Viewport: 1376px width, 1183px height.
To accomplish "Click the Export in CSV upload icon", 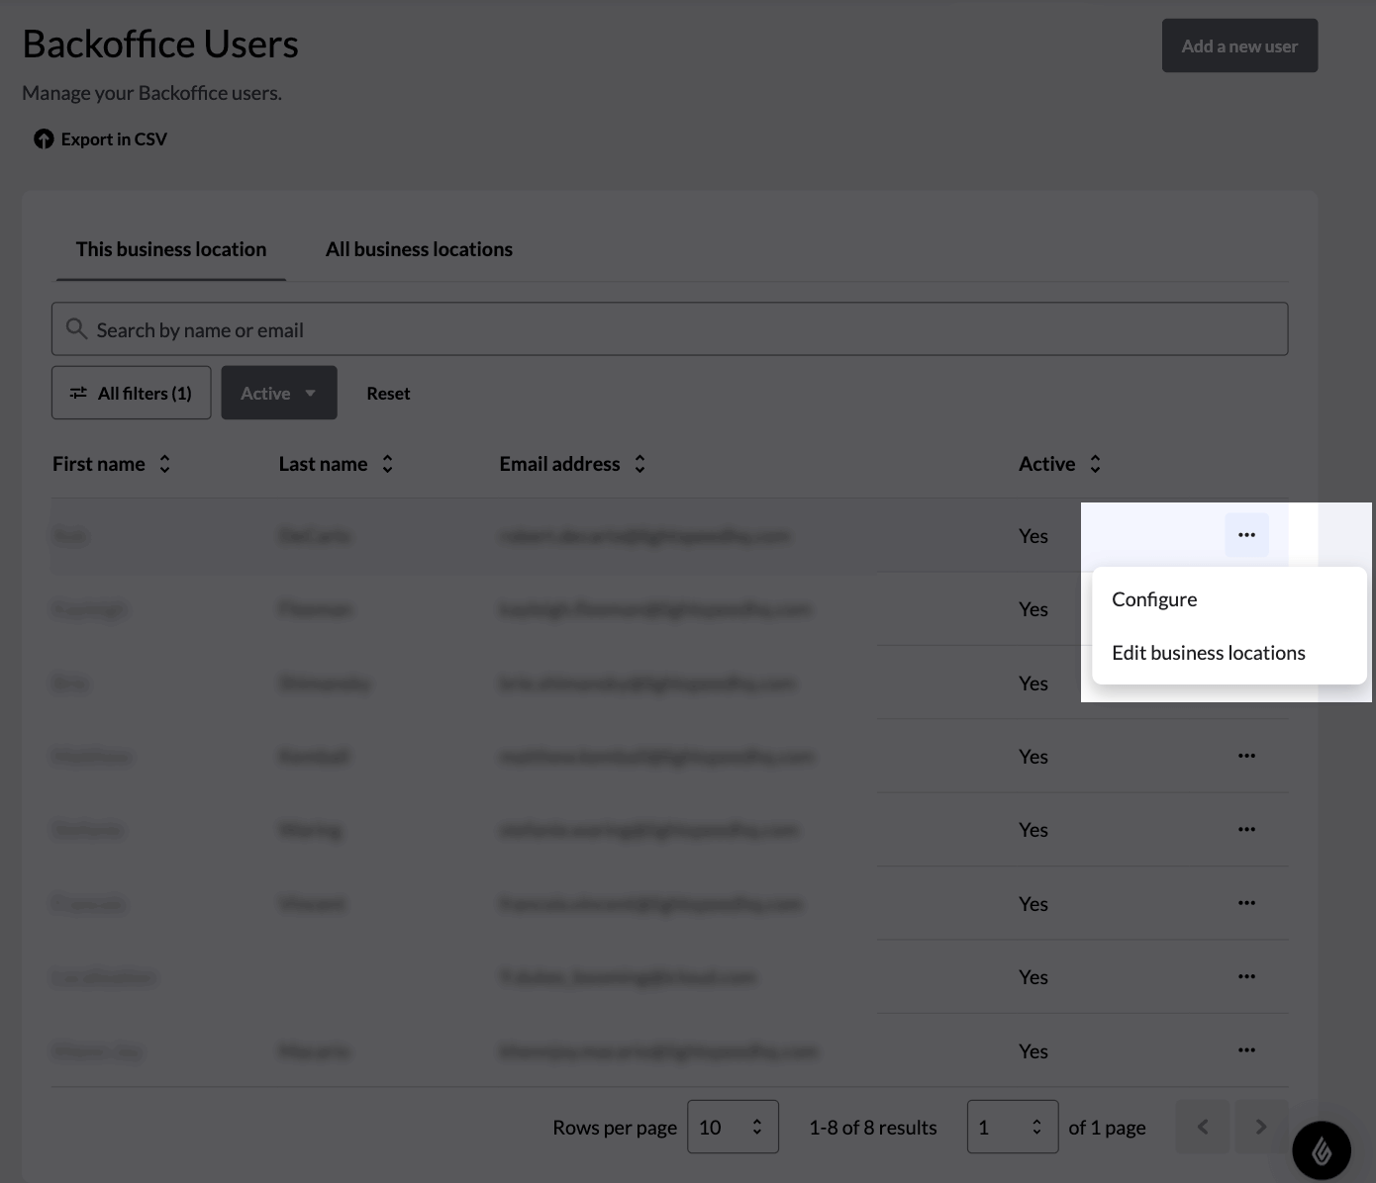I will point(44,139).
